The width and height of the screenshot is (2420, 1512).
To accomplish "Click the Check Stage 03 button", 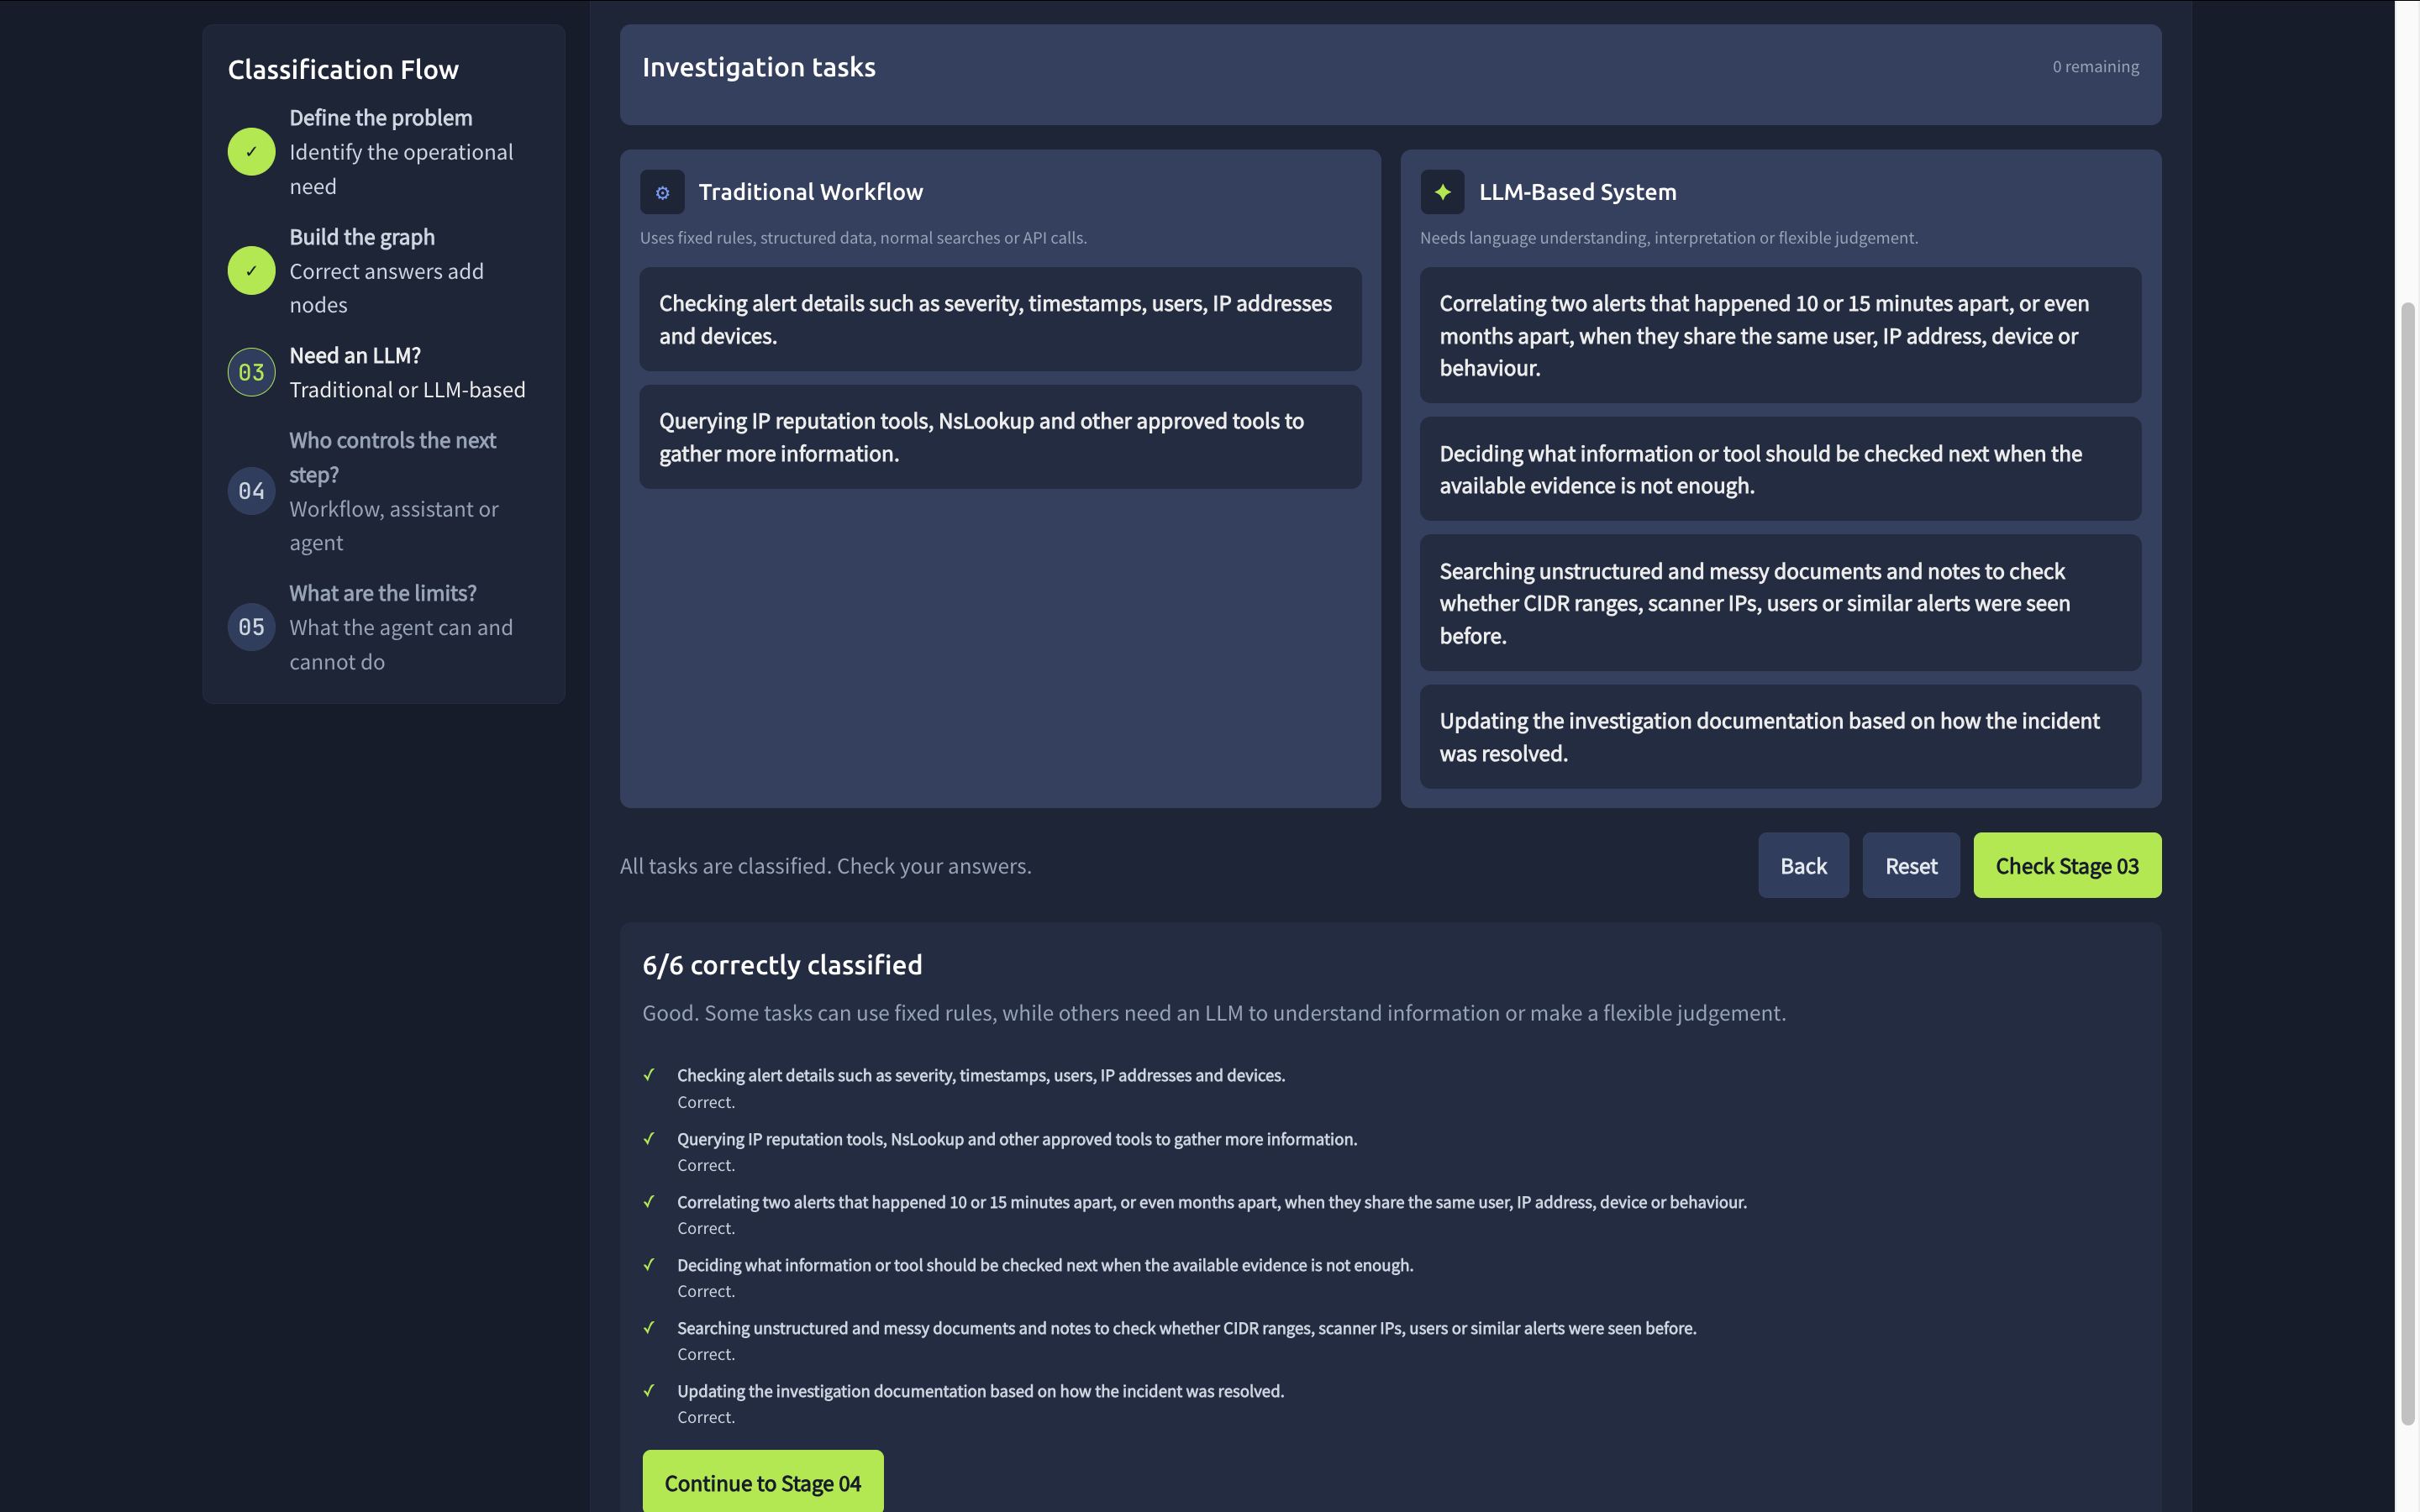I will coord(2067,865).
